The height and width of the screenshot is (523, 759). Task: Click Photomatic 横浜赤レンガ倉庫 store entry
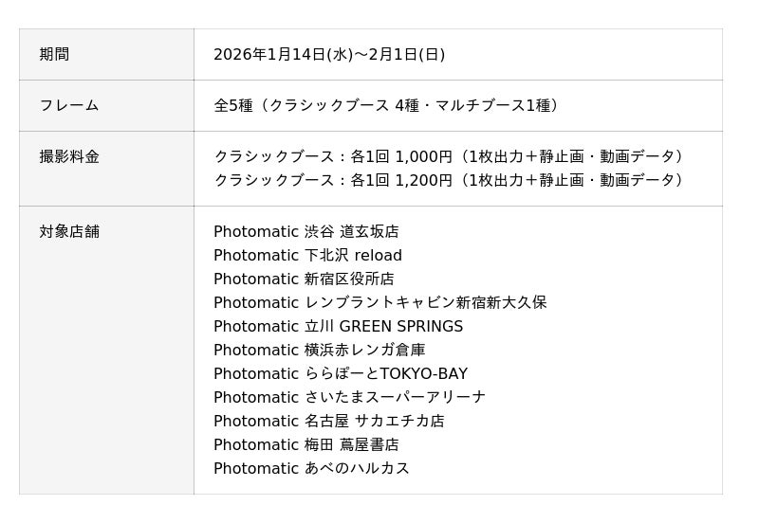click(319, 351)
